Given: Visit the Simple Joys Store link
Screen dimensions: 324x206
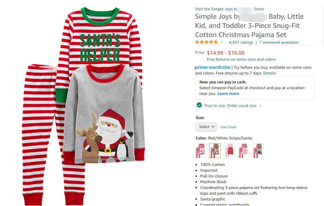Looking at the screenshot, I should point(229,9).
